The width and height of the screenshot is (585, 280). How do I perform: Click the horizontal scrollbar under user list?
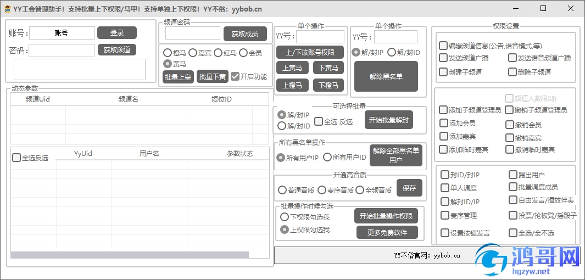[x=130, y=255]
